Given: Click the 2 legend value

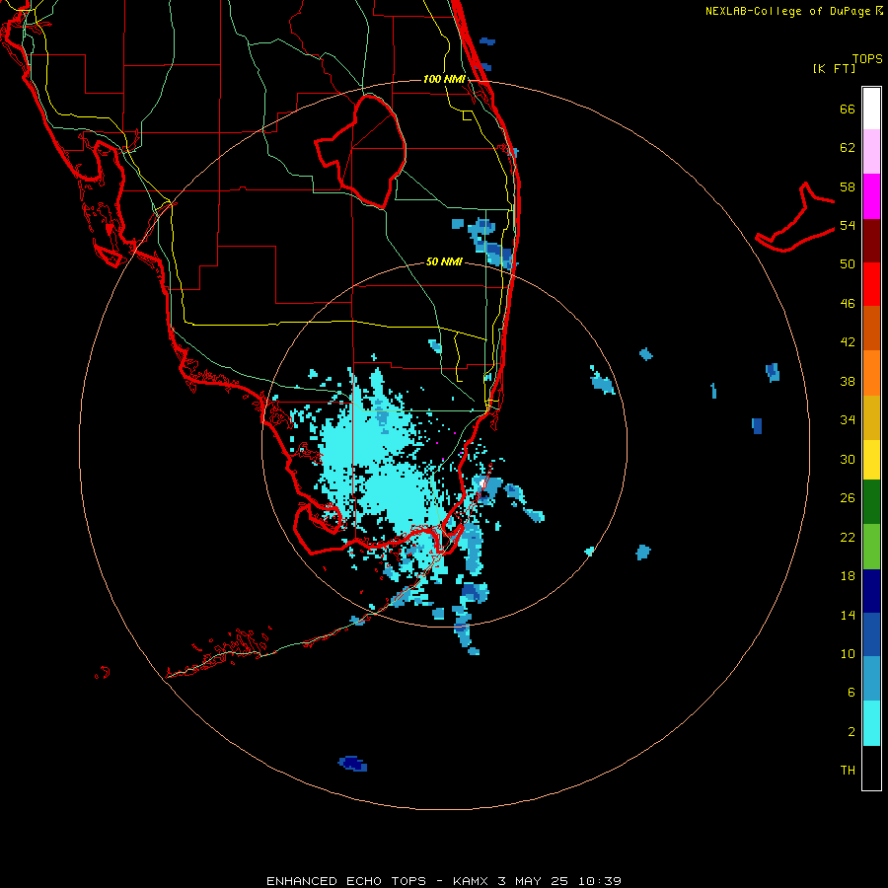Looking at the screenshot, I should (x=851, y=732).
